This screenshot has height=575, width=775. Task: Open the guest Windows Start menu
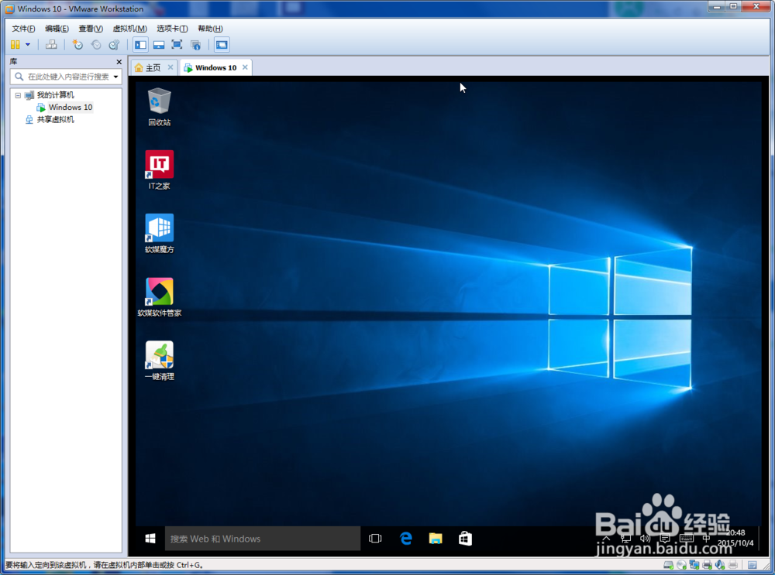click(x=150, y=539)
